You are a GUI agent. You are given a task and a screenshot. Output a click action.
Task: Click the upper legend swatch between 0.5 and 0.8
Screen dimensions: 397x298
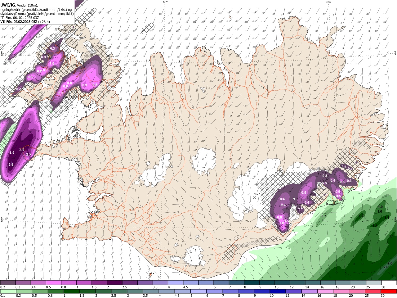pyautogui.click(x=54, y=283)
